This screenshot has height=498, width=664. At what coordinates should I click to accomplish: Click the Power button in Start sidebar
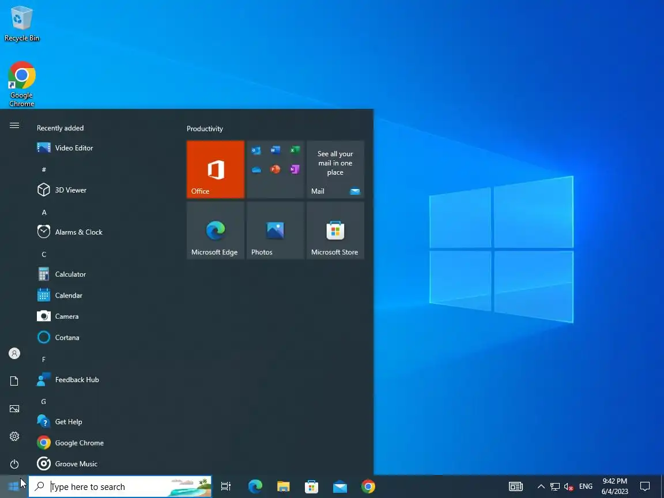pos(14,464)
